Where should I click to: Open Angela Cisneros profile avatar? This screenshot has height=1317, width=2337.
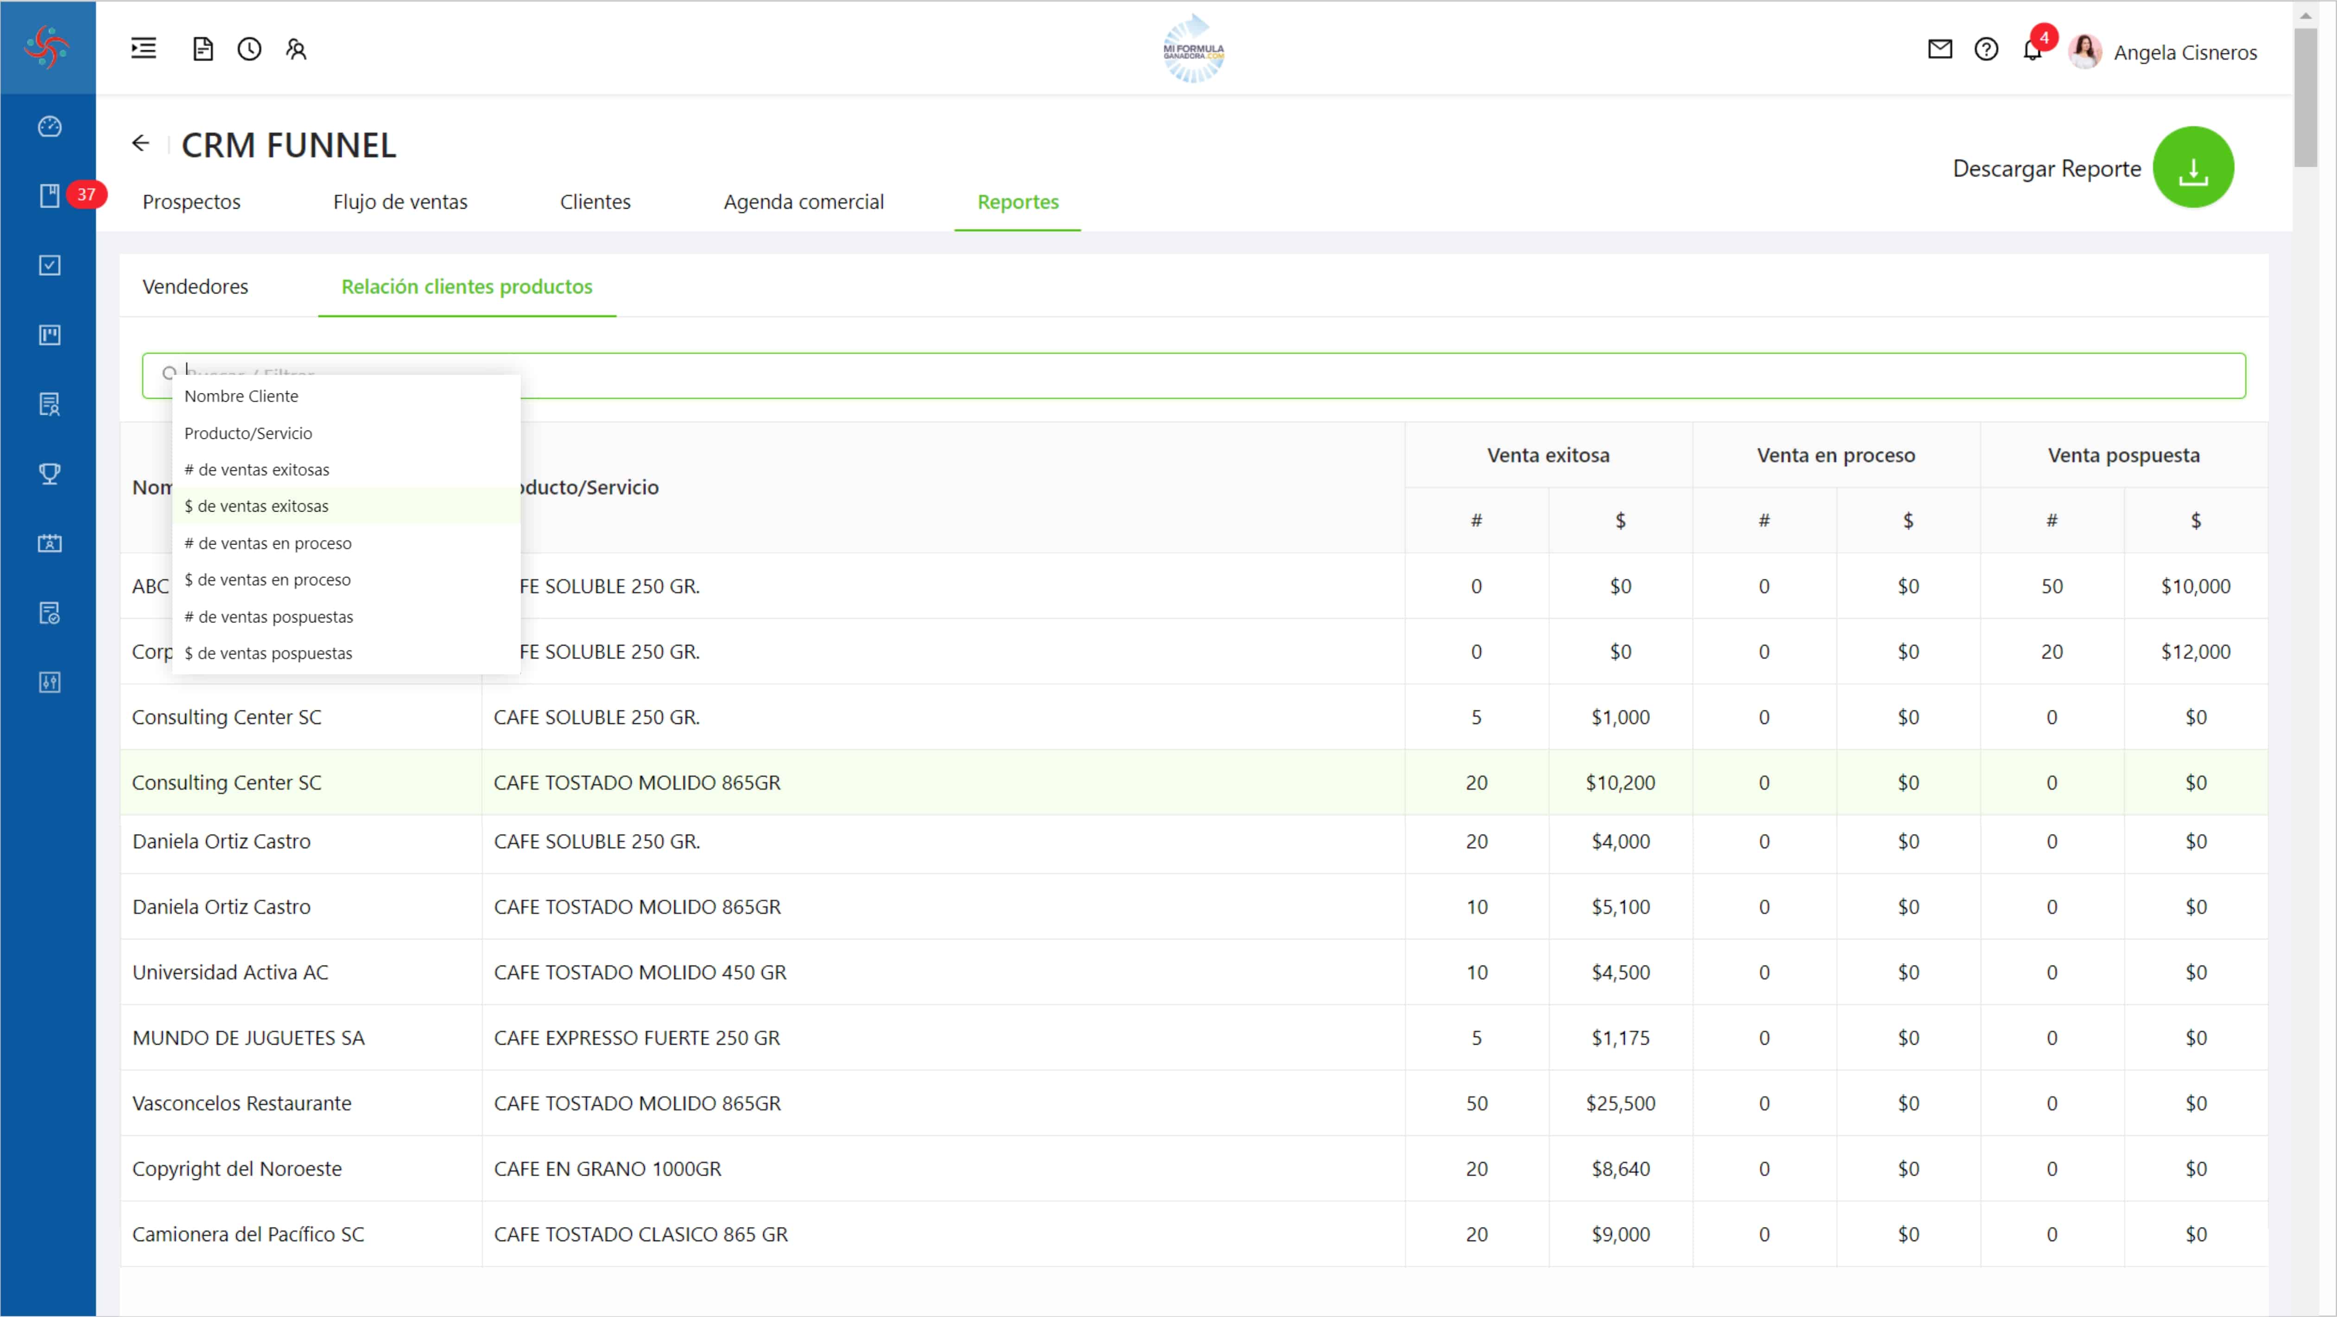pos(2085,51)
